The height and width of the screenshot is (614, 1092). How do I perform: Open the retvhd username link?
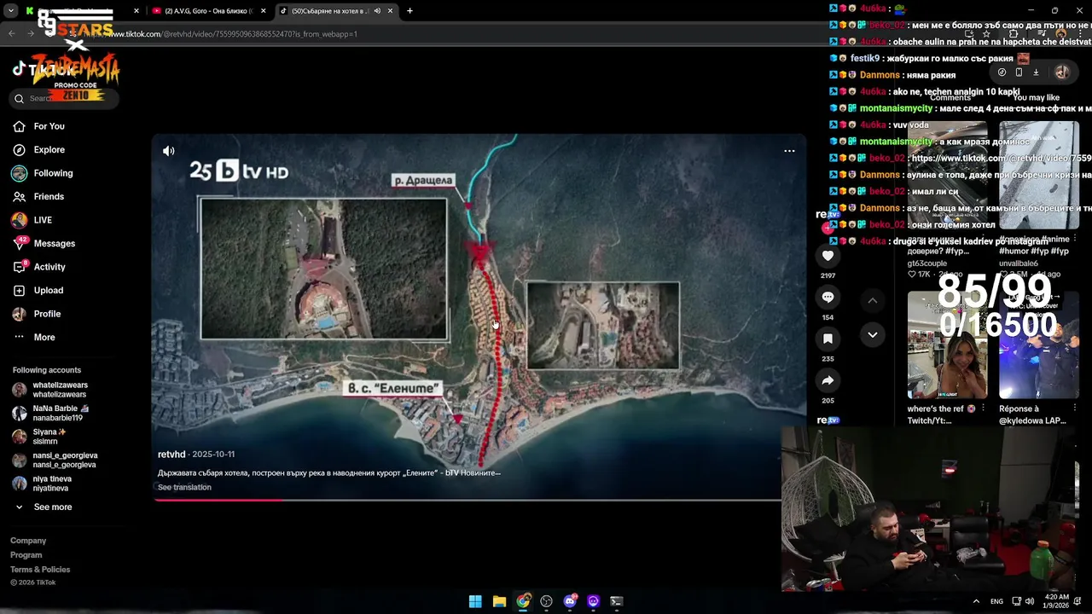pyautogui.click(x=171, y=455)
